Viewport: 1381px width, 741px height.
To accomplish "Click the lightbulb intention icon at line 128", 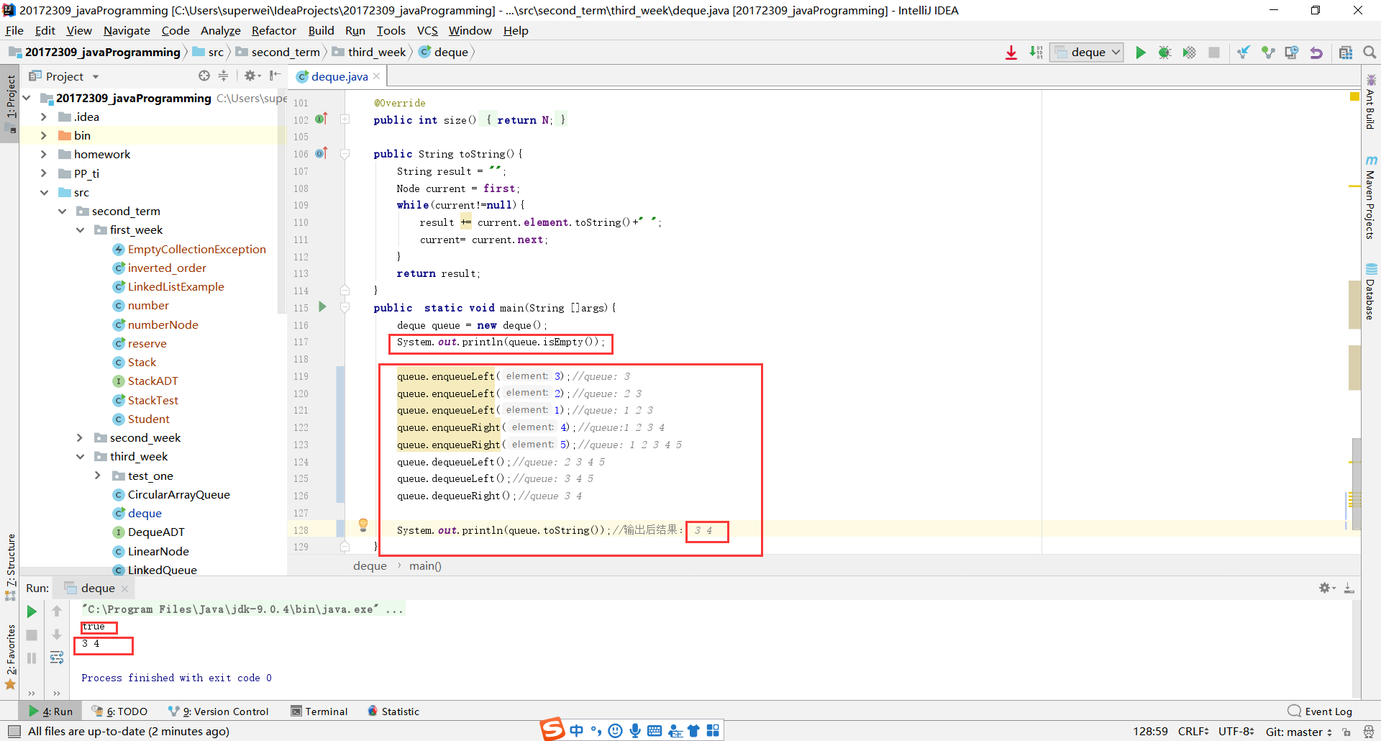I will [363, 525].
